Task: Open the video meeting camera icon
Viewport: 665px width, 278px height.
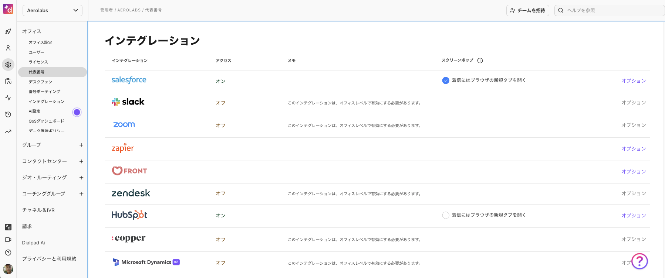Action: click(8, 240)
